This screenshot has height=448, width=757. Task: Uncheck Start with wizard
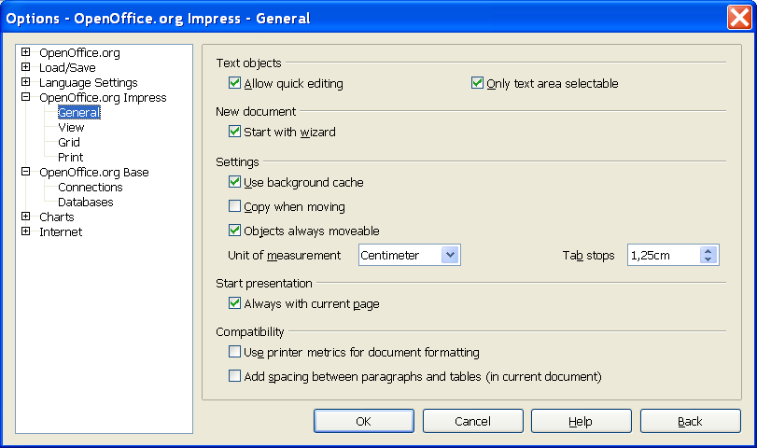pos(234,132)
